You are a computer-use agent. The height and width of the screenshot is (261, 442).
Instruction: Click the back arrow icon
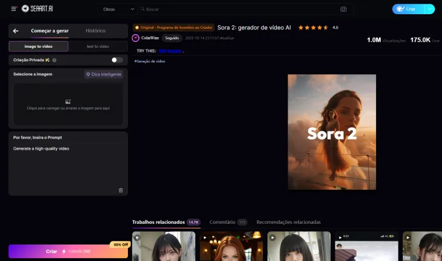[16, 31]
